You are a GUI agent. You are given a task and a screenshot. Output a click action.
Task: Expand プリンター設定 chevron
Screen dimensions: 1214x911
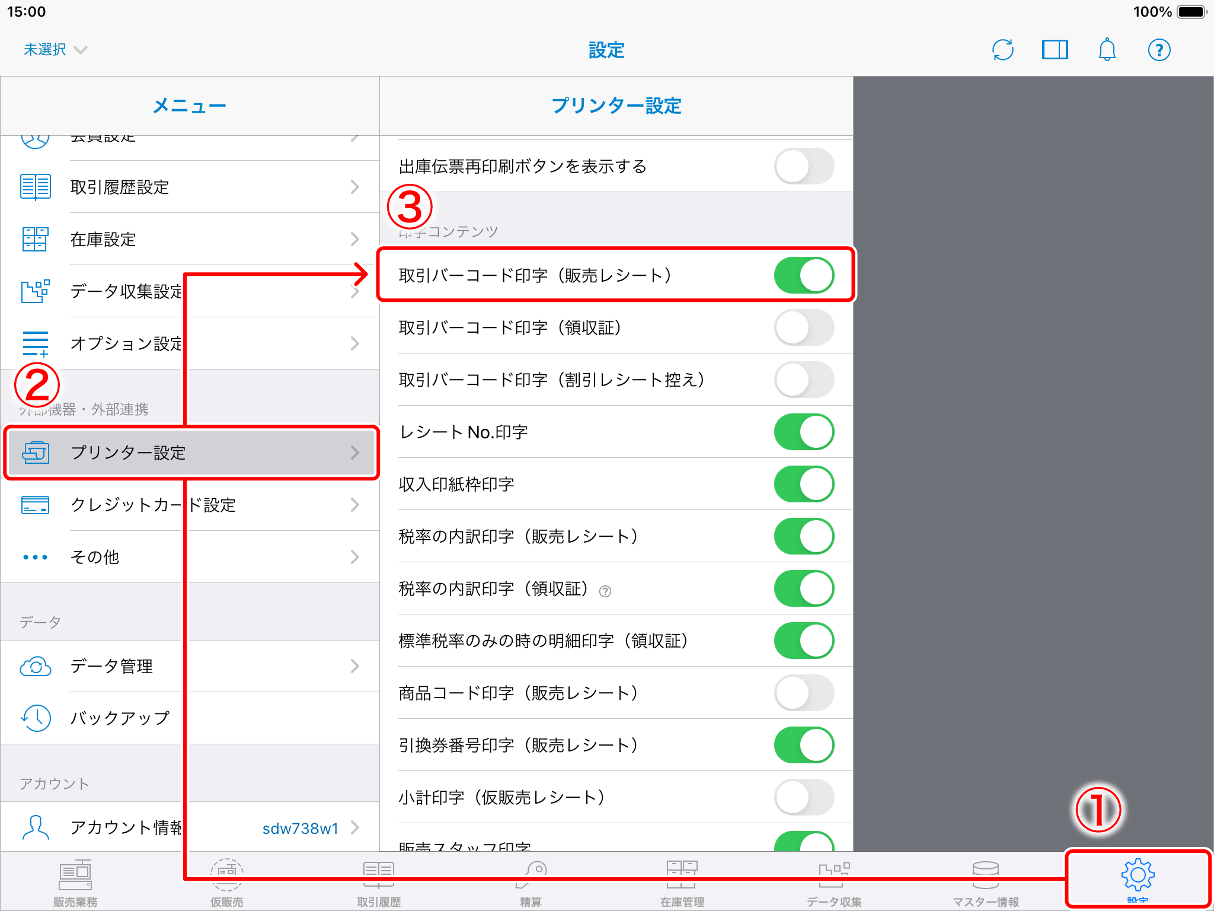[355, 453]
